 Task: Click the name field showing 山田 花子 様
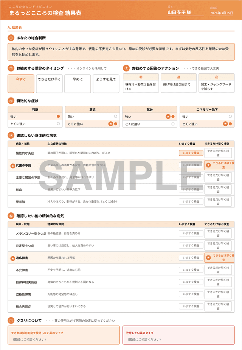click(186, 12)
